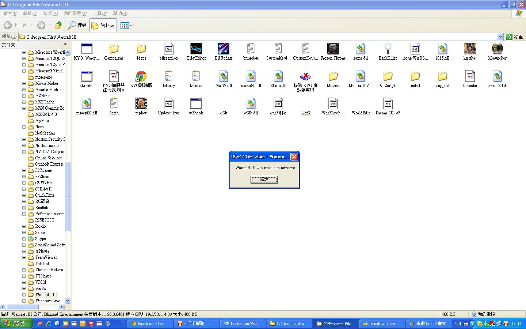This screenshot has height=329, width=526.
Task: Toggle the 資料夾 folders pane button
Action: click(103, 25)
